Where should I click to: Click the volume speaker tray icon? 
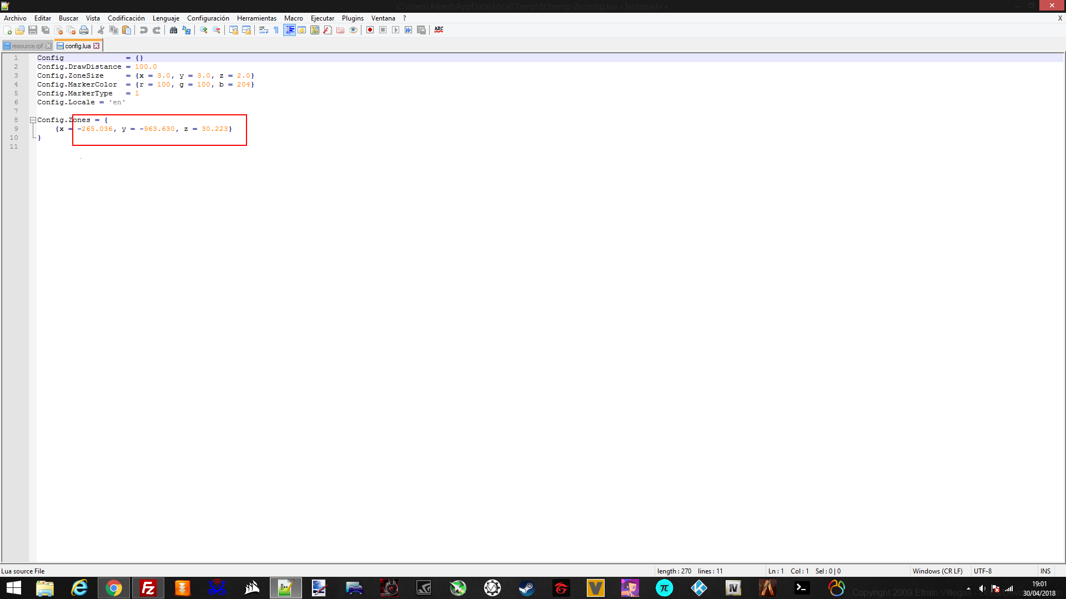coord(982,588)
